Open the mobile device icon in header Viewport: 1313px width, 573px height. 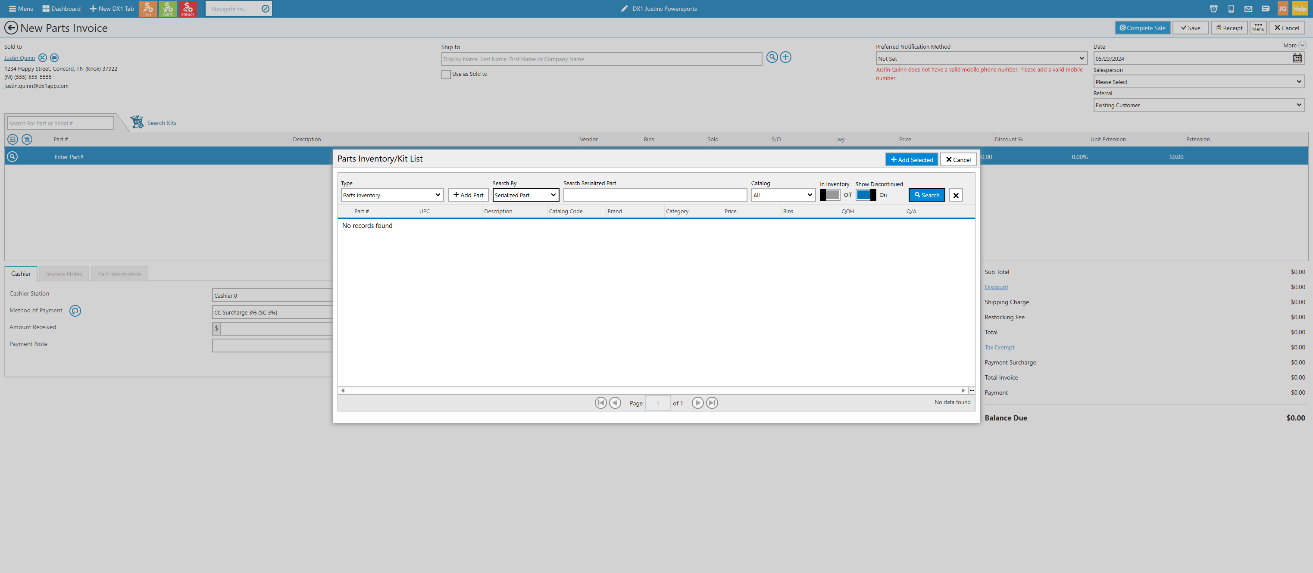coord(1231,9)
